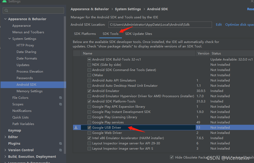
Task: Select Data Sharing in the tree
Action: click(26, 52)
